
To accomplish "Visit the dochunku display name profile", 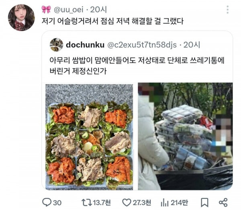I will click(85, 45).
